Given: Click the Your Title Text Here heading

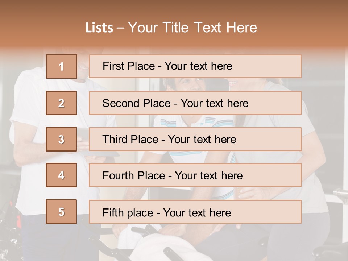Looking at the screenshot, I should (192, 28).
